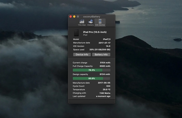The width and height of the screenshot is (182, 118).
Task: Click the 78.3% charge progress bar
Action: click(x=92, y=70)
